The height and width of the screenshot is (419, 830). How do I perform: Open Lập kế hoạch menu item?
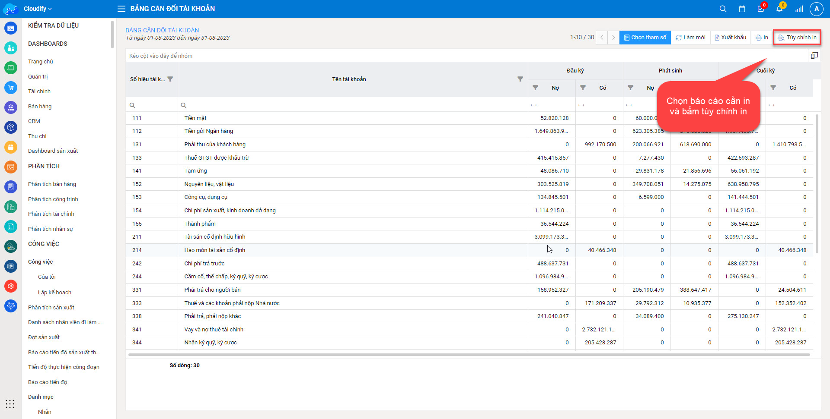[54, 293]
